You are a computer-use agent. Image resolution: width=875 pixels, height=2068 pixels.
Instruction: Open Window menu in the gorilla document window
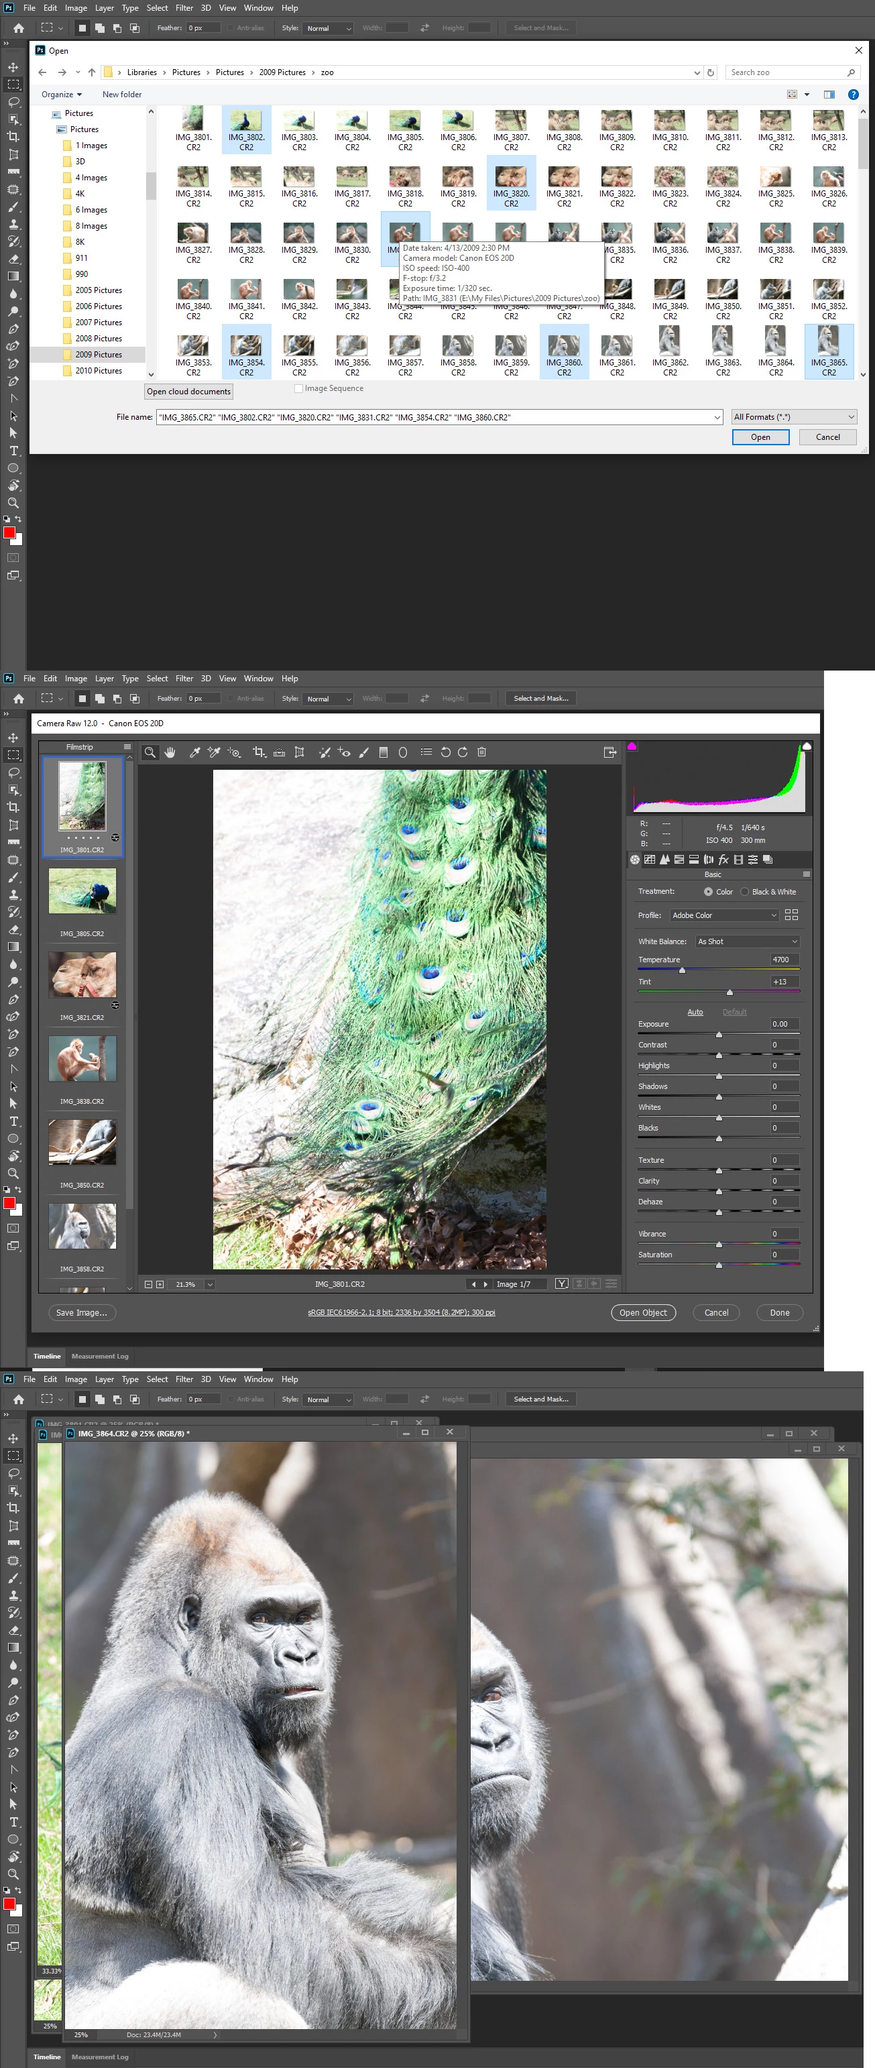click(x=259, y=1379)
